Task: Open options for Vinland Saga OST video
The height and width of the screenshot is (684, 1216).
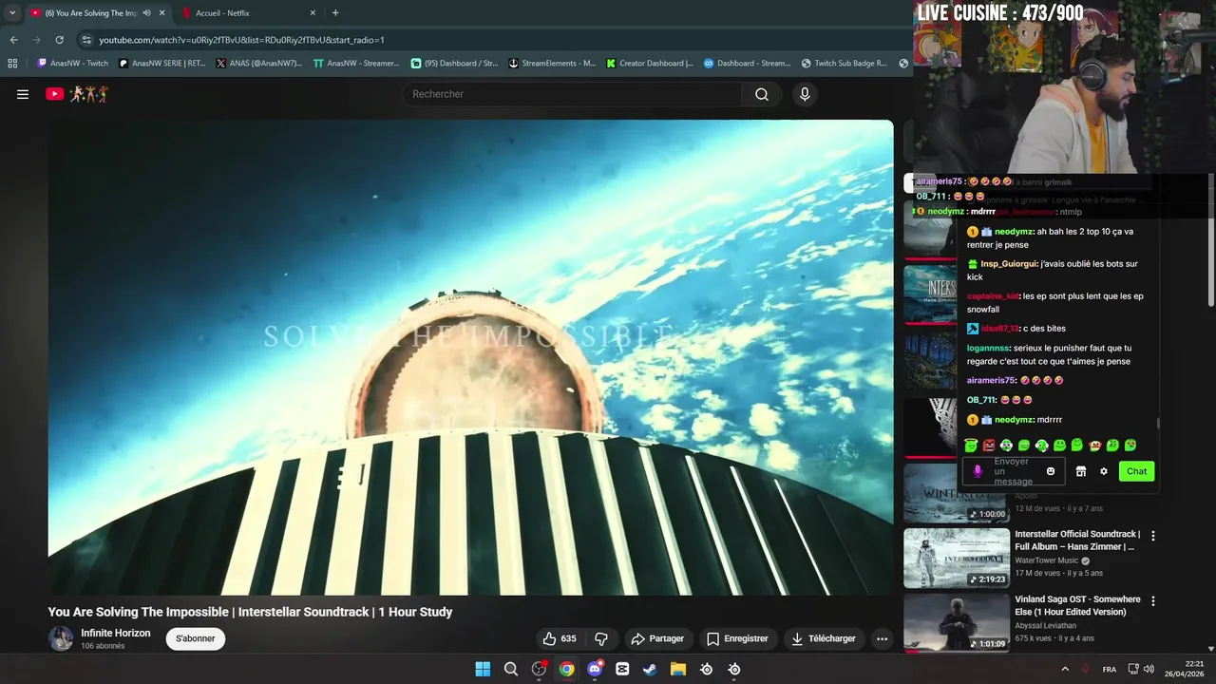Action: [x=1153, y=601]
